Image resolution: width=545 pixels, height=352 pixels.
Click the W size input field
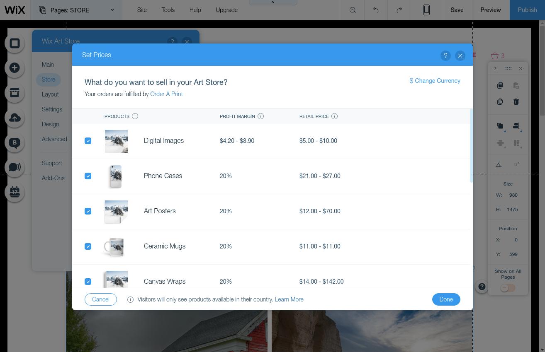[513, 195]
